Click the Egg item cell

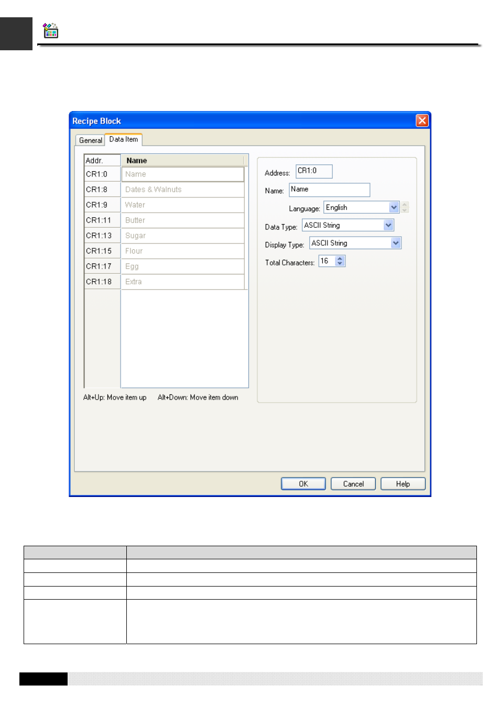coord(183,267)
